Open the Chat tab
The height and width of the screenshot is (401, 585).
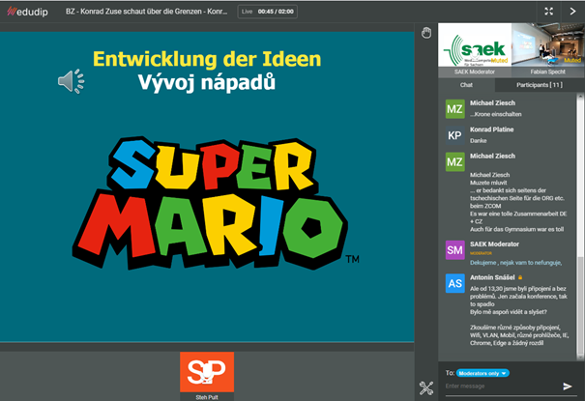(x=466, y=85)
